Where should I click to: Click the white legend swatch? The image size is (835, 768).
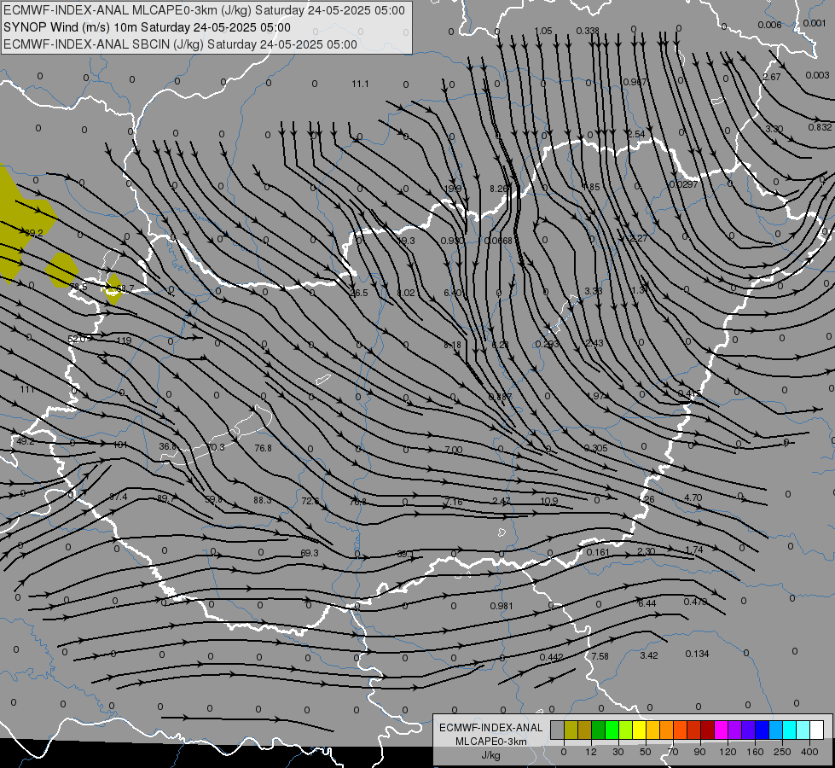(816, 730)
